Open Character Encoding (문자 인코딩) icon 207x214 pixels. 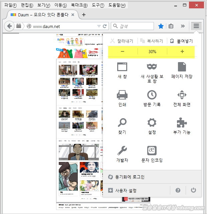152,151
